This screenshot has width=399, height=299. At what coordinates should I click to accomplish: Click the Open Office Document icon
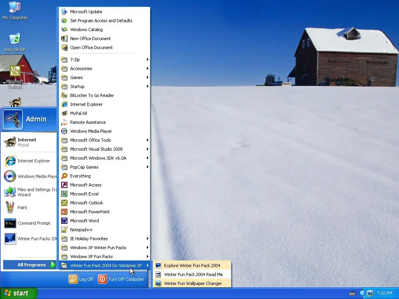pos(64,47)
